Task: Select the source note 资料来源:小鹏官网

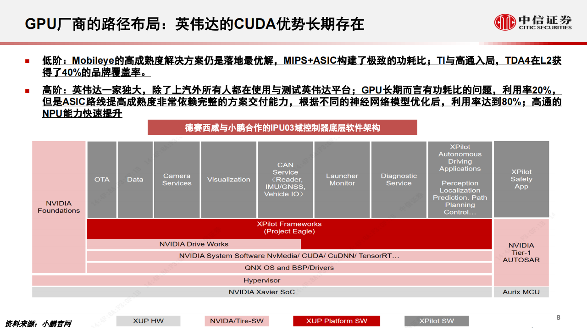Action: 38,324
